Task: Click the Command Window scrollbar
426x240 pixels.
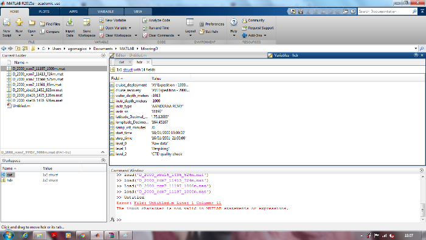Action: [423, 210]
